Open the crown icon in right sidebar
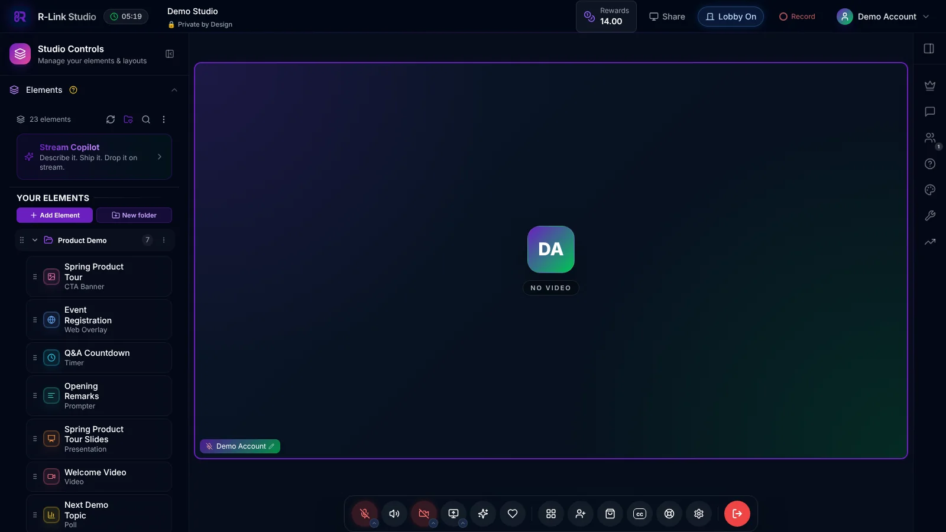946x532 pixels. click(930, 86)
